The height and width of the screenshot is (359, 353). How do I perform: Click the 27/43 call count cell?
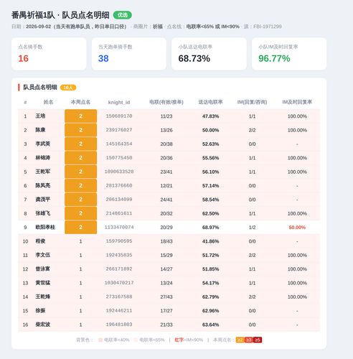[166, 297]
